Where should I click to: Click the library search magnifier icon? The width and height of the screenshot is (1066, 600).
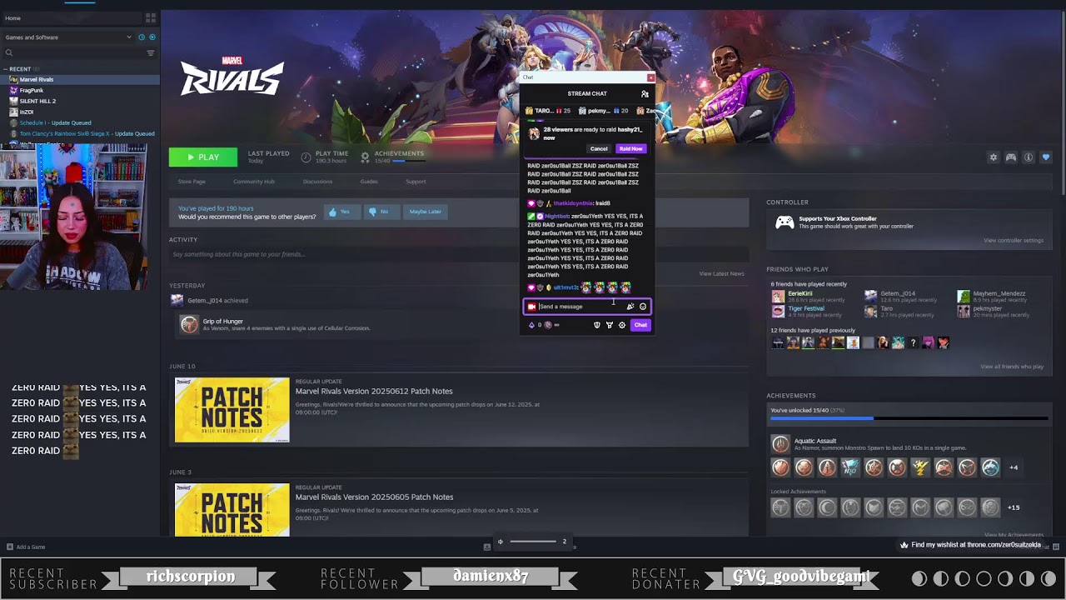(x=9, y=53)
